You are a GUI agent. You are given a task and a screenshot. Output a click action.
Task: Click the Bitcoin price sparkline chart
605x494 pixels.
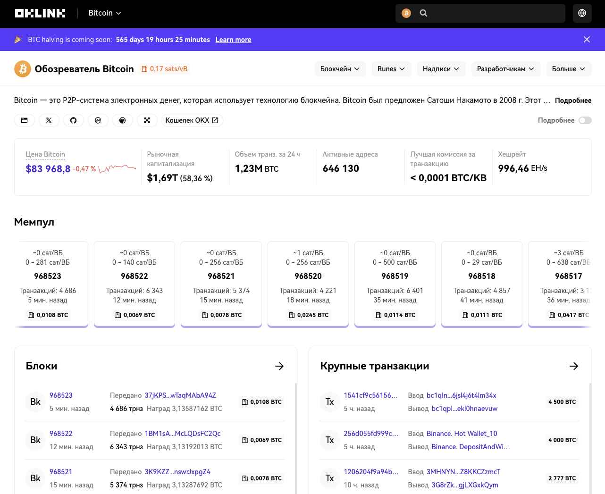[x=118, y=168]
